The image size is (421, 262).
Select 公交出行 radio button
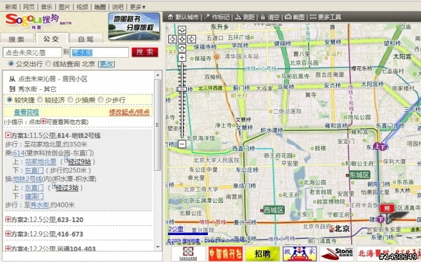click(x=11, y=64)
